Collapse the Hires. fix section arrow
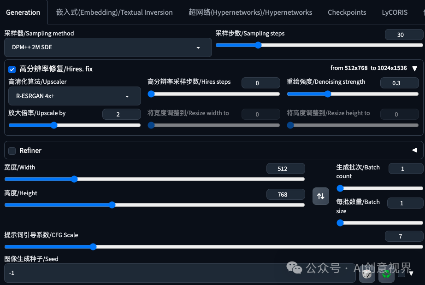The height and width of the screenshot is (285, 425). (414, 68)
